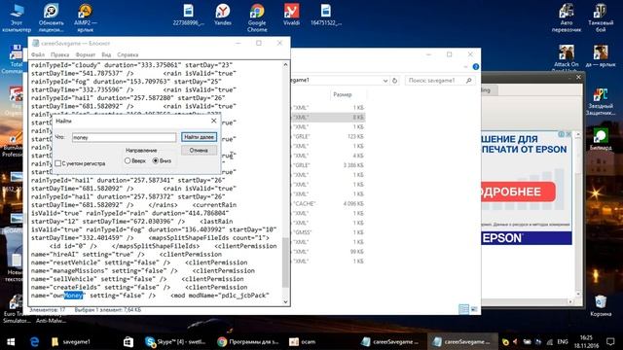Select the GMSS file row in Explorer
This screenshot has width=623, height=350.
click(x=329, y=232)
